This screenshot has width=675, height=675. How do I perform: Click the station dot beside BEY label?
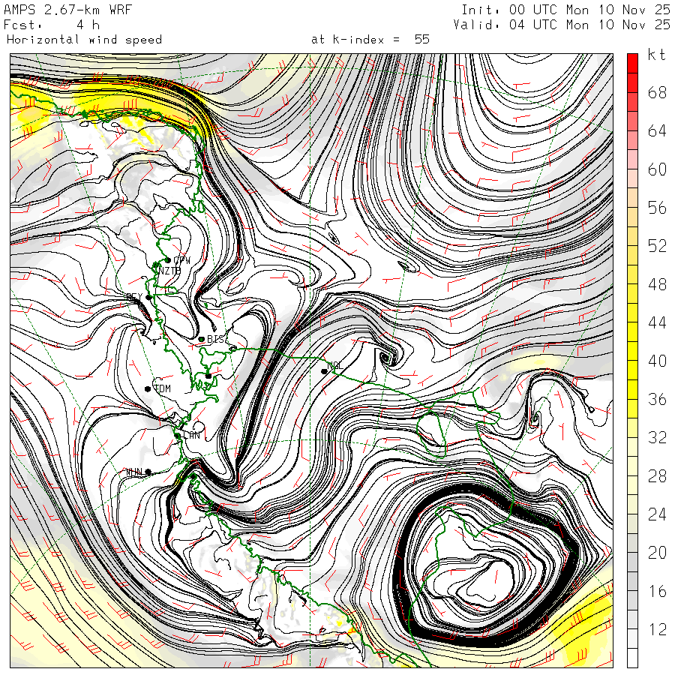point(148,297)
